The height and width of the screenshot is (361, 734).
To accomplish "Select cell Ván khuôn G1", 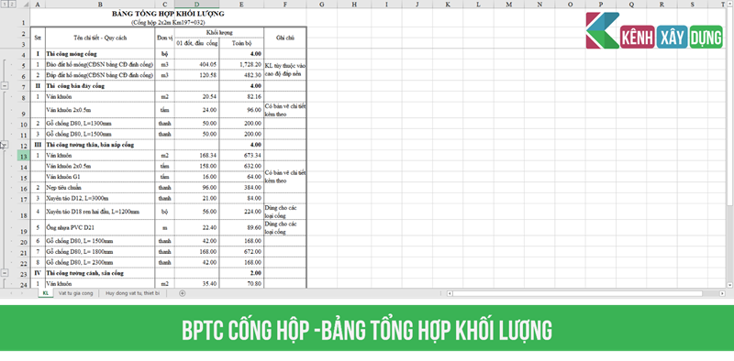I will pos(100,177).
